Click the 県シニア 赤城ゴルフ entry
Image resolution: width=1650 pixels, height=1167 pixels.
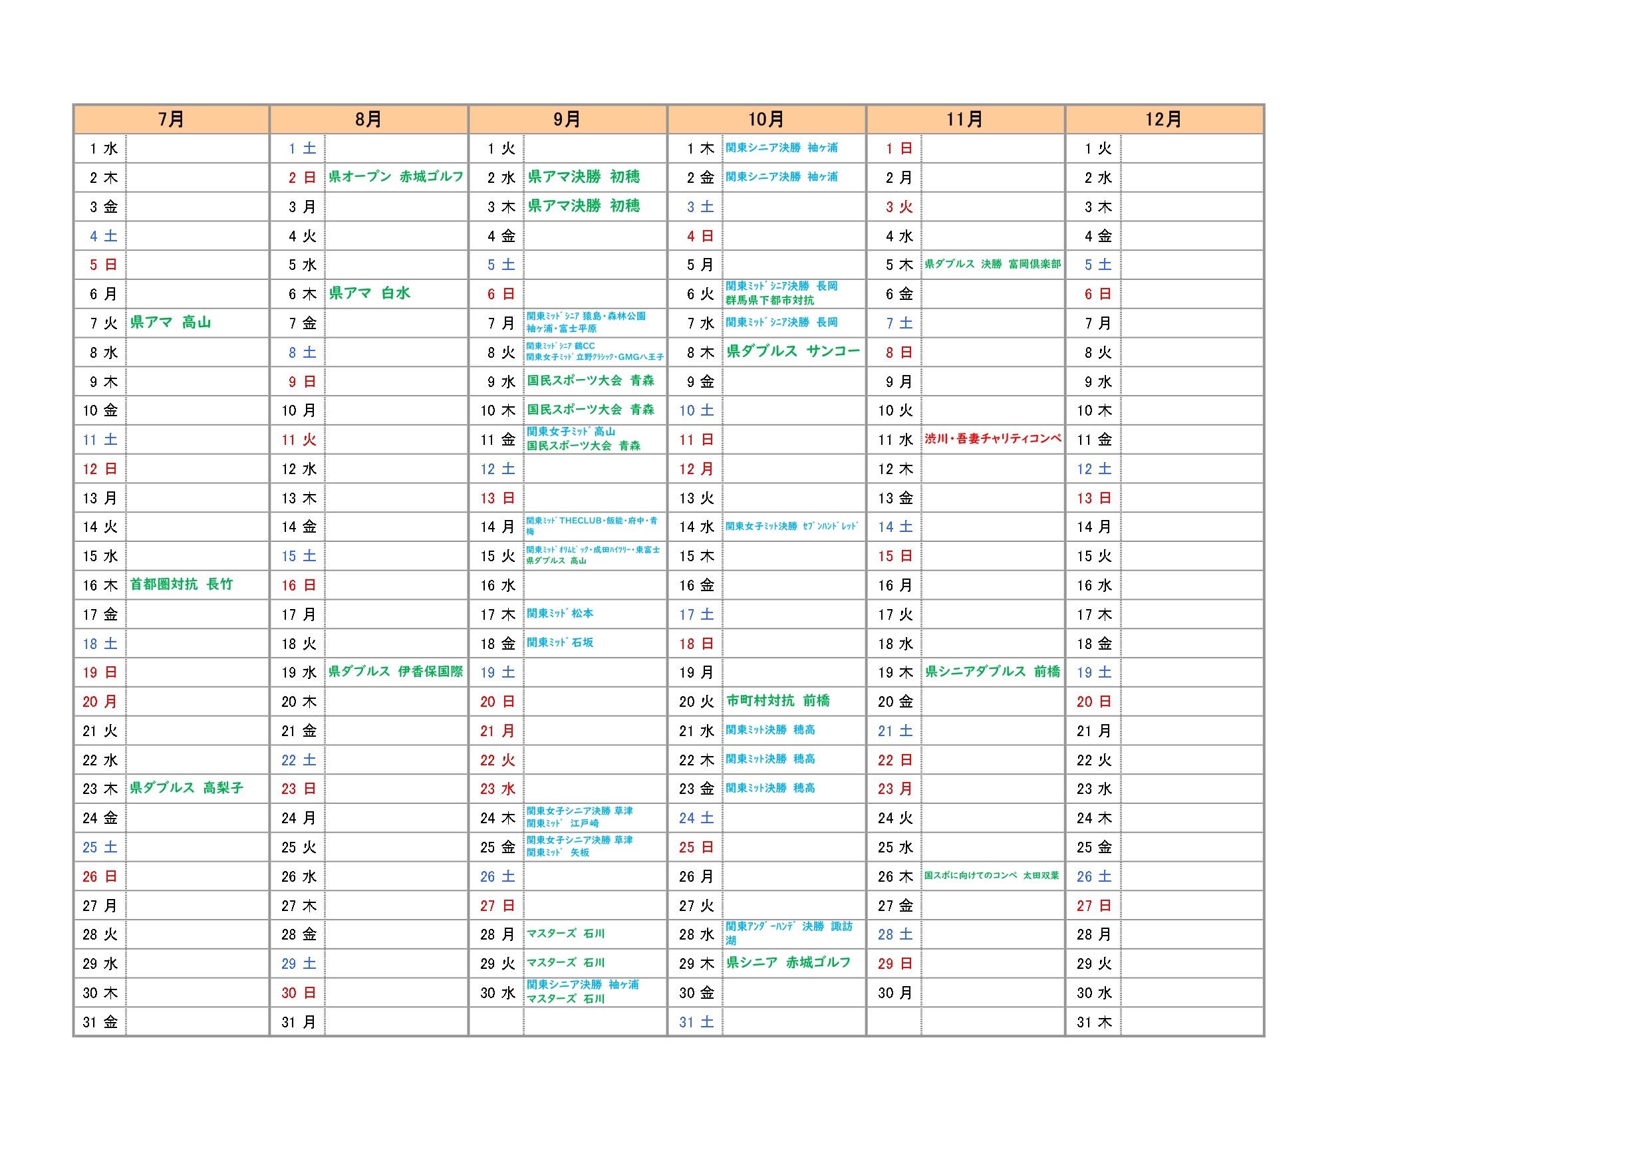pyautogui.click(x=788, y=962)
